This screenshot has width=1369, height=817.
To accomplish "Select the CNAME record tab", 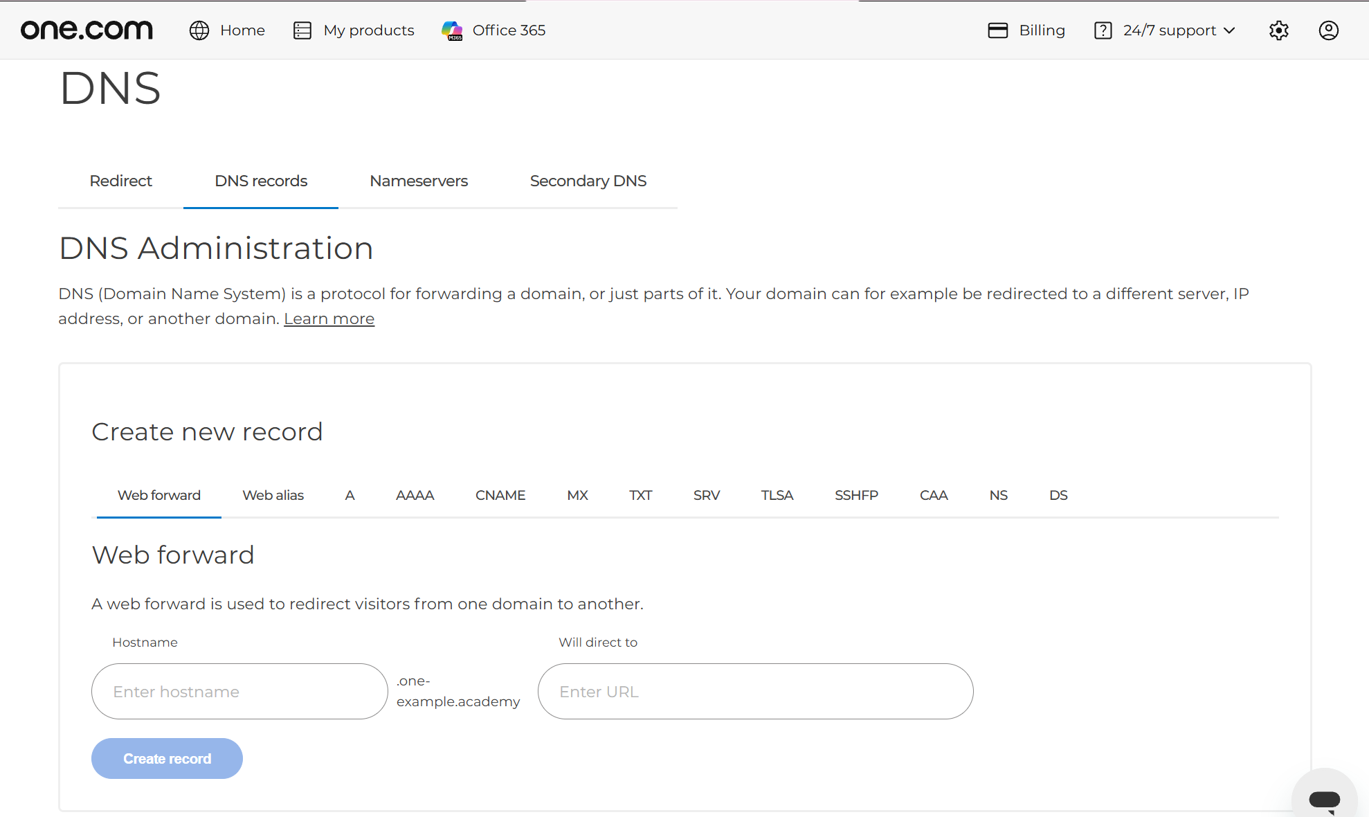I will pyautogui.click(x=500, y=495).
